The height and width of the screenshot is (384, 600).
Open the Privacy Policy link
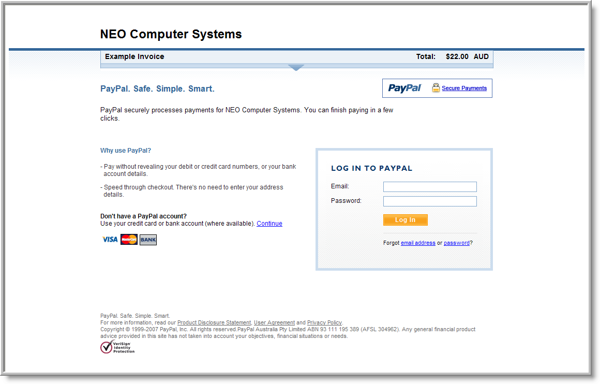[324, 322]
